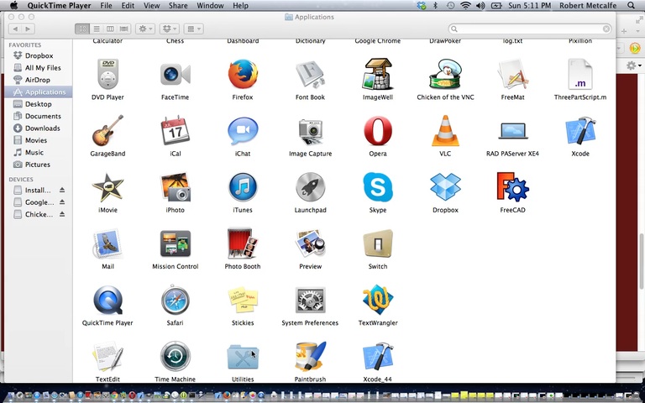Open GarageBand guitar icon
The image size is (645, 403).
[107, 131]
